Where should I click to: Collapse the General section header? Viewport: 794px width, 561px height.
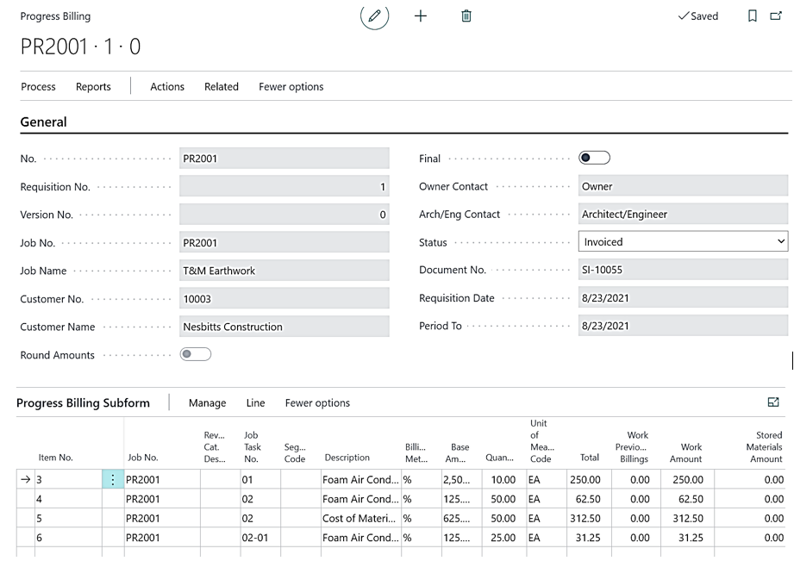tap(44, 122)
